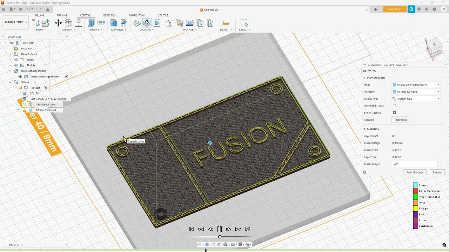Click the Create Manufacturing Model icon with green plus
The height and width of the screenshot is (252, 449).
[x=46, y=23]
